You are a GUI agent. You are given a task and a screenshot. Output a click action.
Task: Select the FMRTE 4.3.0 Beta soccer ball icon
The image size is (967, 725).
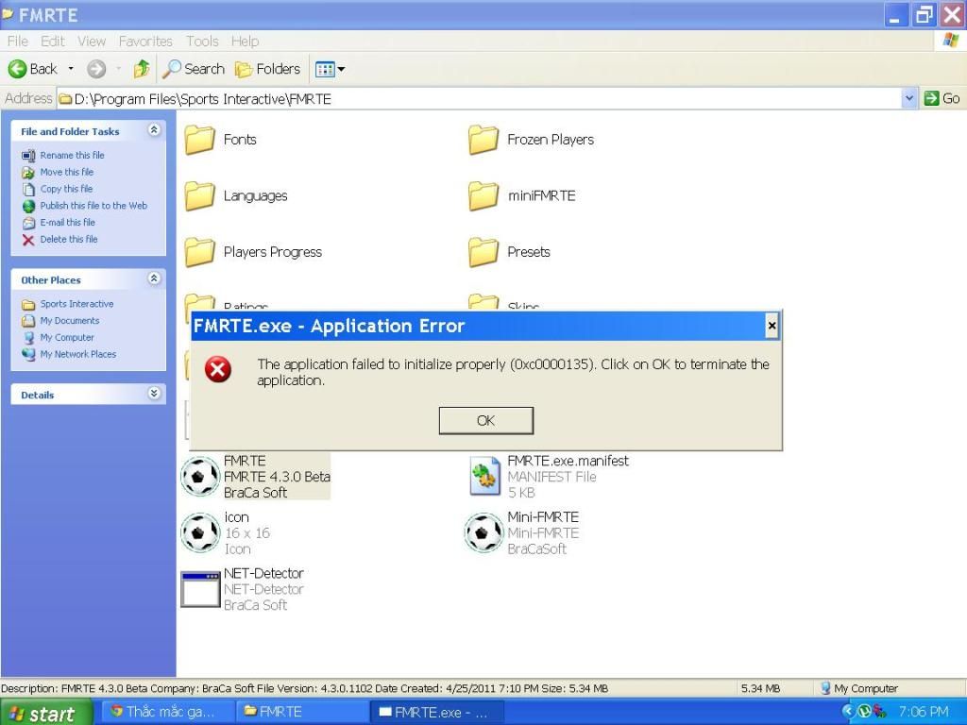pos(200,477)
